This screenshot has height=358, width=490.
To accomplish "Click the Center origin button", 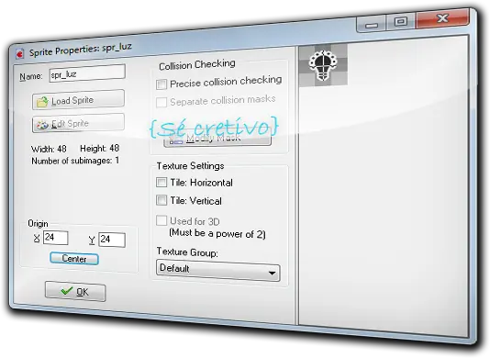I will point(74,259).
